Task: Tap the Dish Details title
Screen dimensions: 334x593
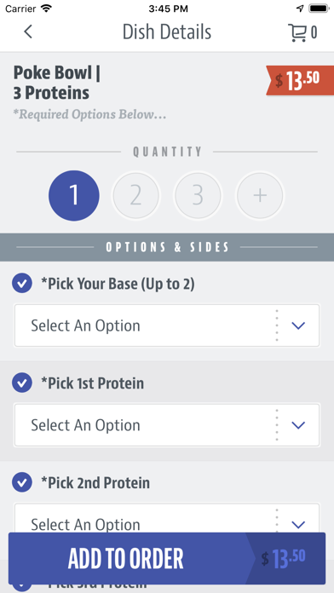Action: pos(167,32)
